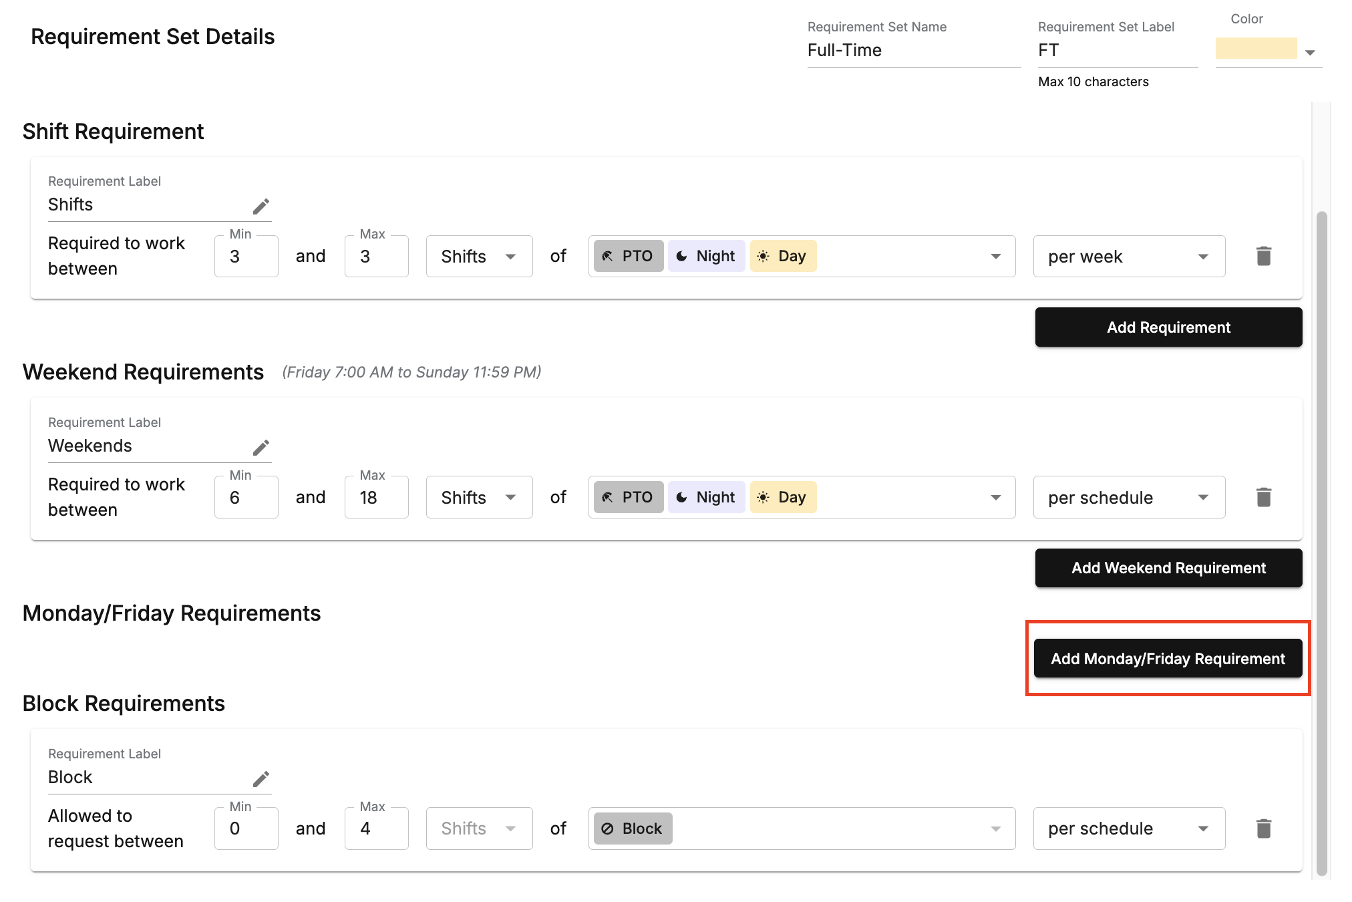Open per schedule dropdown in Block Requirements
Screen dimensions: 1352x902
[1128, 829]
